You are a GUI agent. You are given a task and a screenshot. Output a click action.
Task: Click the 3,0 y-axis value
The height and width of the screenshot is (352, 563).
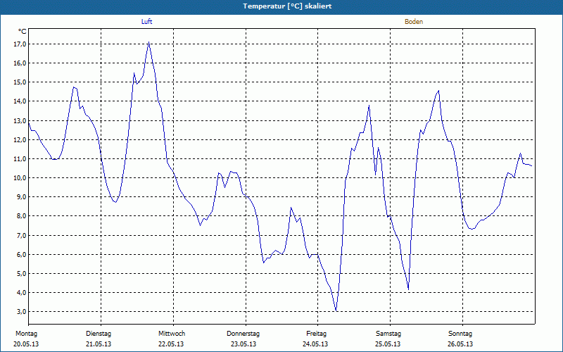tap(22, 311)
